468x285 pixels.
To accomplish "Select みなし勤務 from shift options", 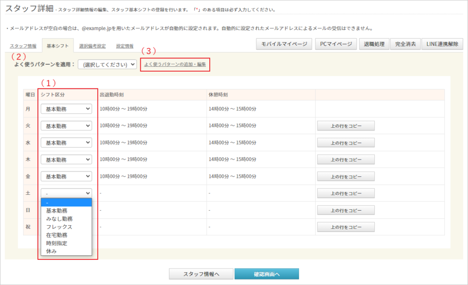I will 59,219.
